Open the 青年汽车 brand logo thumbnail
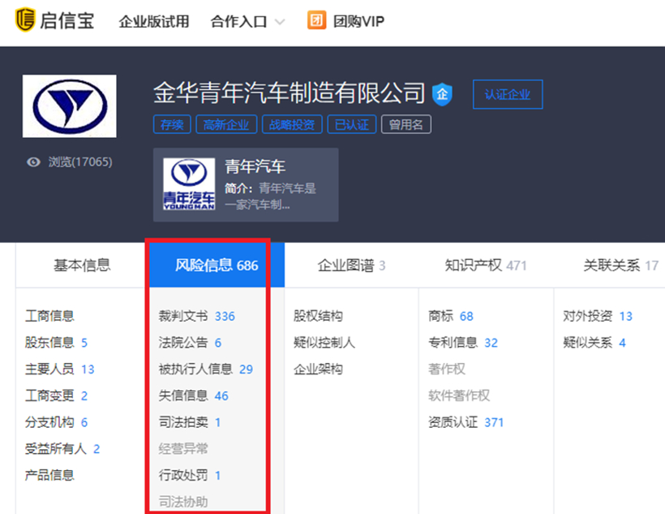 click(189, 184)
